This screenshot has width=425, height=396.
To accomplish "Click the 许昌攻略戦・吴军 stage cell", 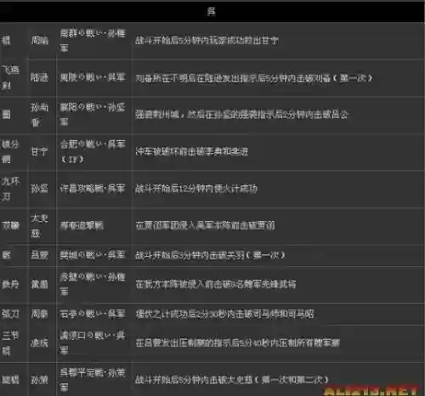I will tap(93, 189).
